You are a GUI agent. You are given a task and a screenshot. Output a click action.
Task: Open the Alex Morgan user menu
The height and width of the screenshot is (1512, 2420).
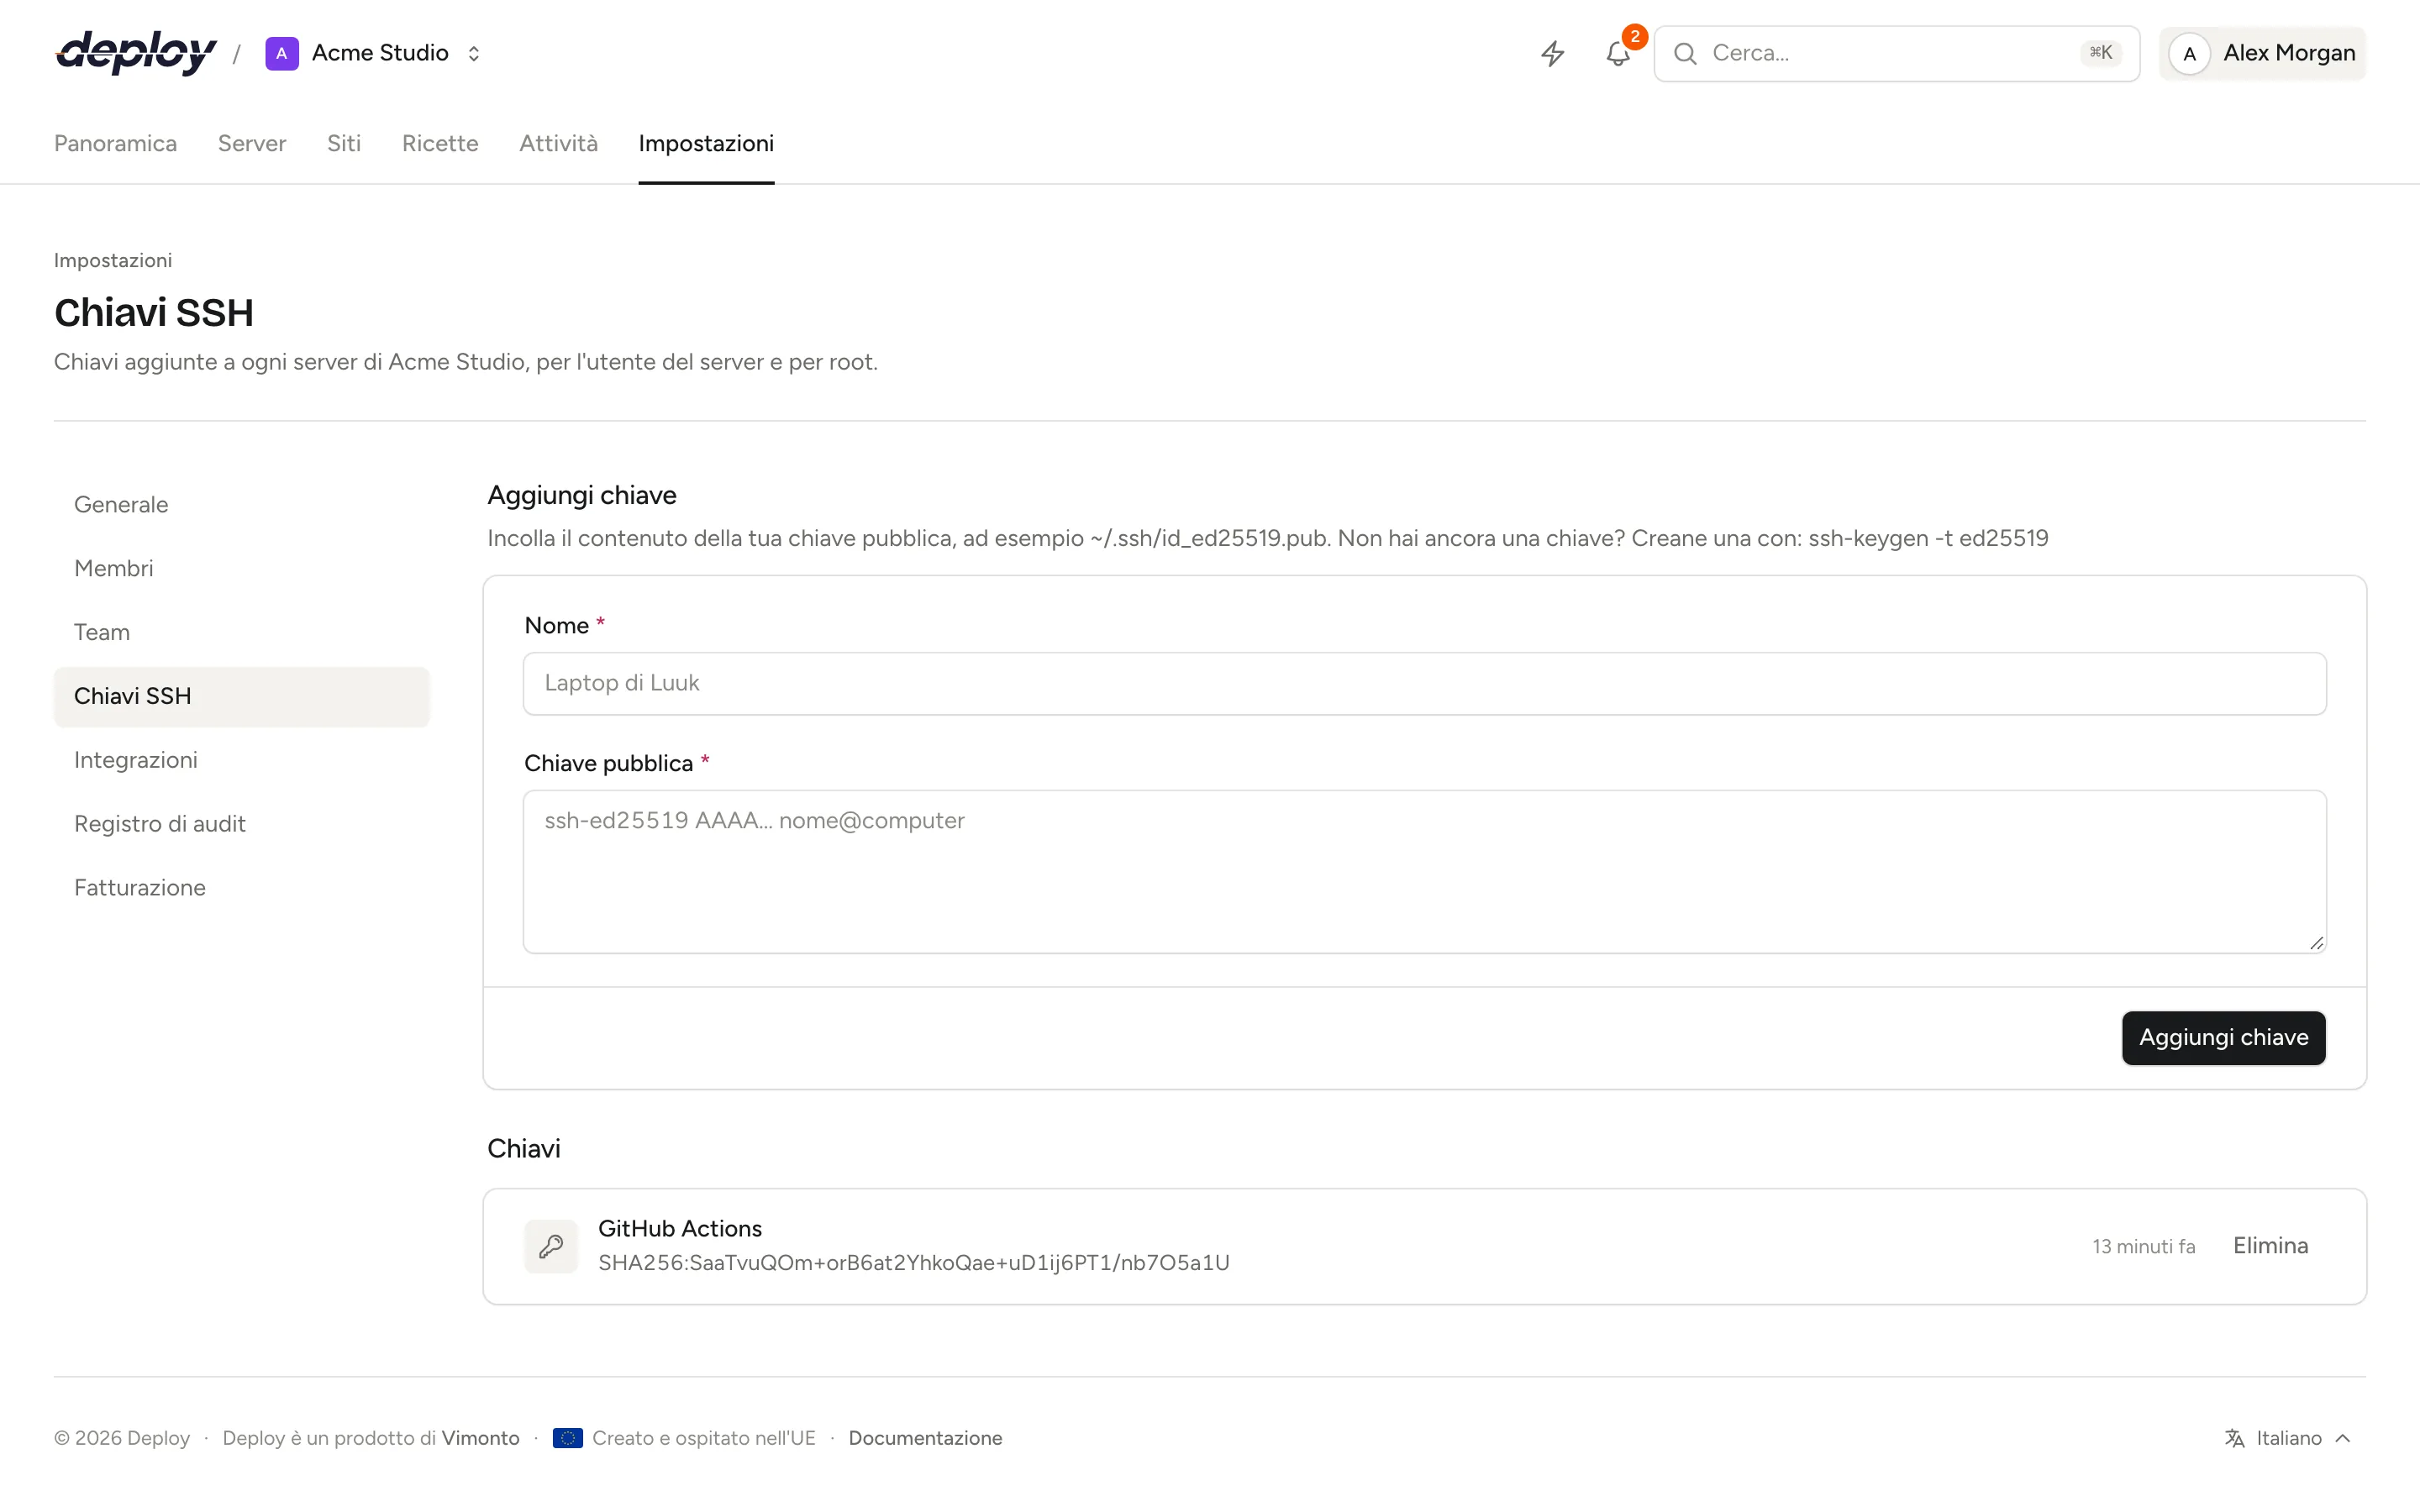pos(2262,53)
